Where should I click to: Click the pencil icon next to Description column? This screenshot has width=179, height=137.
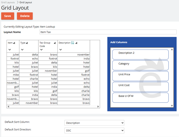pos(76,43)
